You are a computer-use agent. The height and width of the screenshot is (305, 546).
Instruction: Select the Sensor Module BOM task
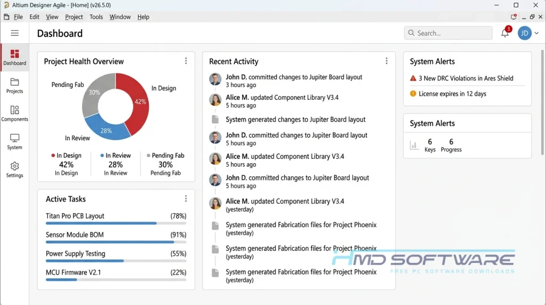click(x=75, y=235)
